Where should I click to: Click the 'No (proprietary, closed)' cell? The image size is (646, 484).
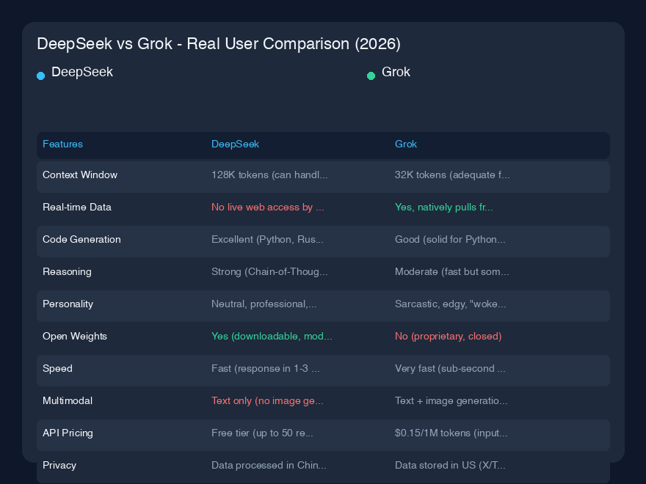tap(449, 337)
